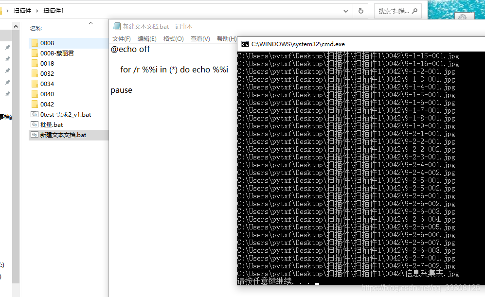Sort by the 名称 column header
The height and width of the screenshot is (297, 485).
(x=36, y=28)
